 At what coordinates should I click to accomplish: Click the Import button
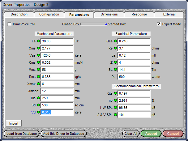pyautogui.click(x=14, y=123)
